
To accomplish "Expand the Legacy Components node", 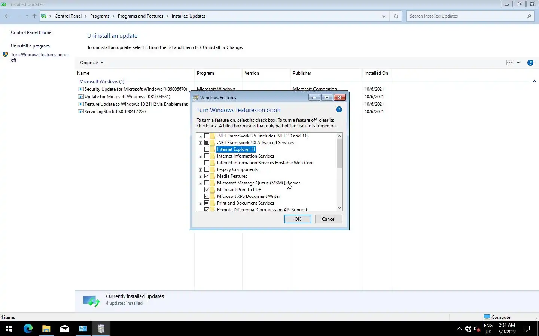I will pos(200,170).
